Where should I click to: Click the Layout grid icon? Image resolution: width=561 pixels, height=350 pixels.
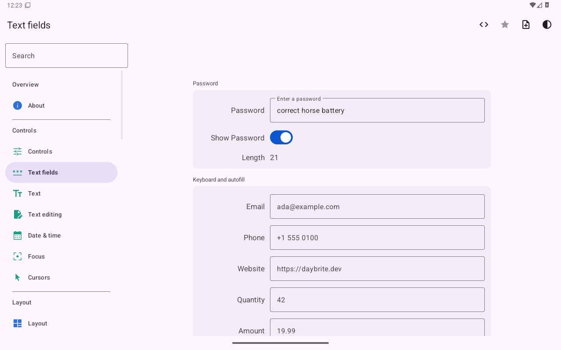point(18,323)
